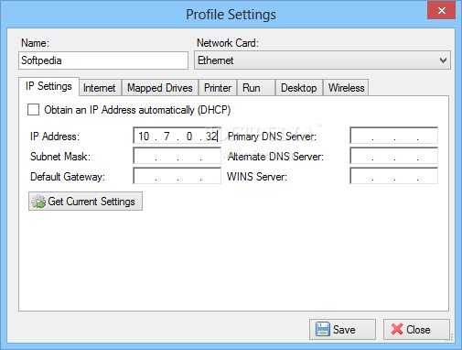The width and height of the screenshot is (462, 350).
Task: Click the Subnet Mask input field
Action: pyautogui.click(x=177, y=156)
